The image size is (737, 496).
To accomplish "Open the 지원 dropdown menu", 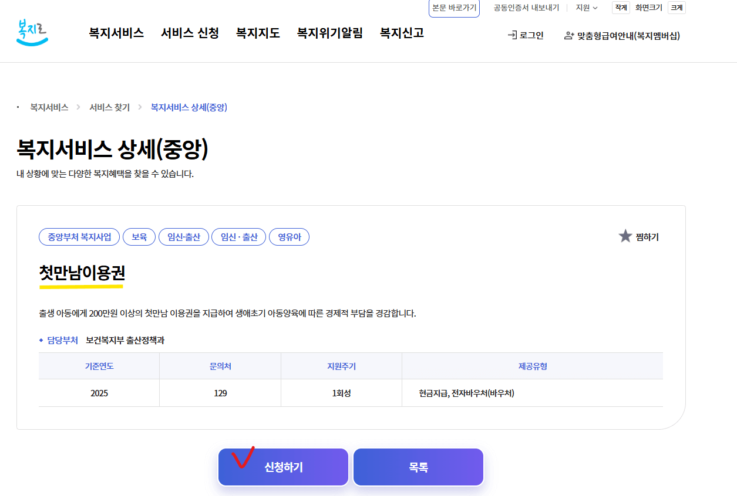I will (x=585, y=8).
